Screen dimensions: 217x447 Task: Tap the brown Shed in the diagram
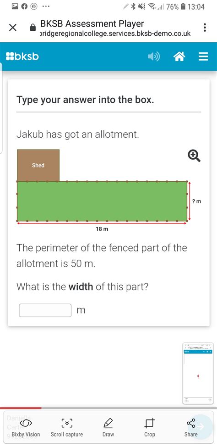38,165
